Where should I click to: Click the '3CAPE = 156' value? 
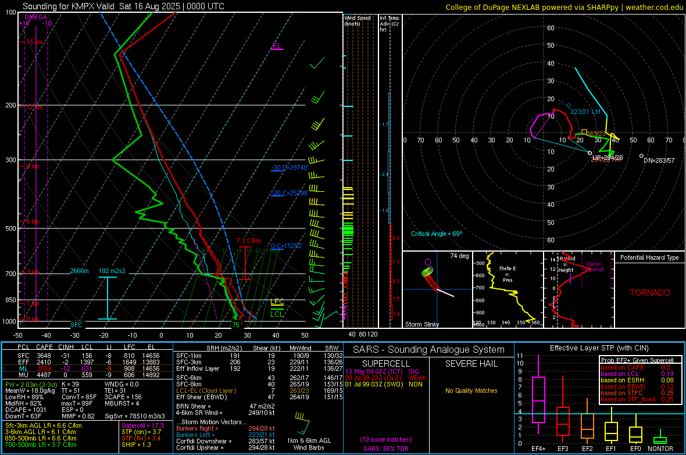(x=123, y=397)
